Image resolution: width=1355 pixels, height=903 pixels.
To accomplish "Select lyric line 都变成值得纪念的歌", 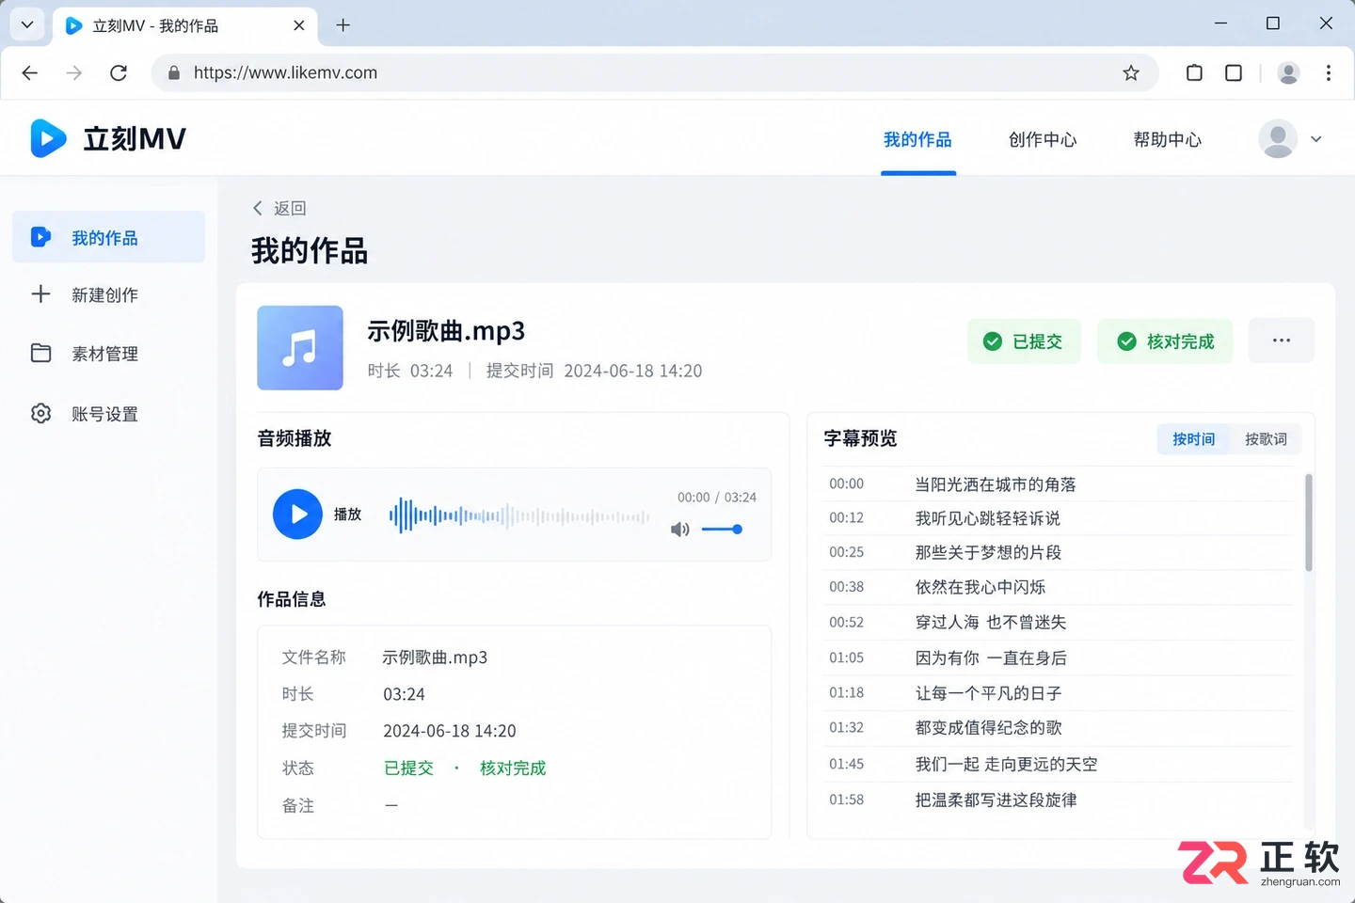I will (x=988, y=727).
